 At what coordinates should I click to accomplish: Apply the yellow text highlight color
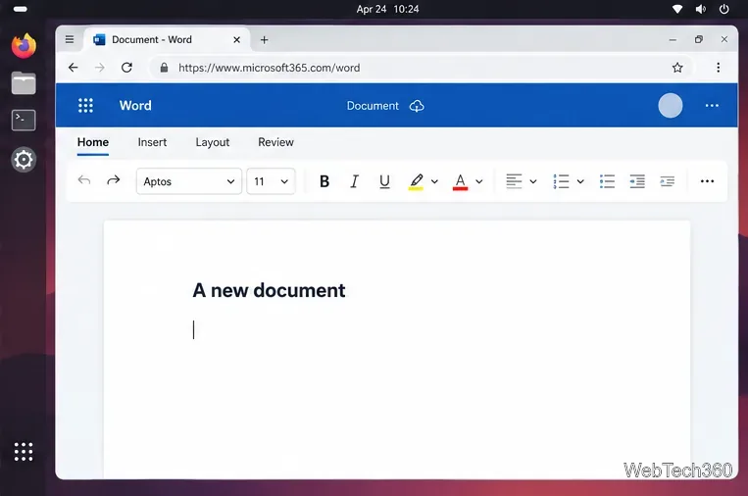coord(416,181)
